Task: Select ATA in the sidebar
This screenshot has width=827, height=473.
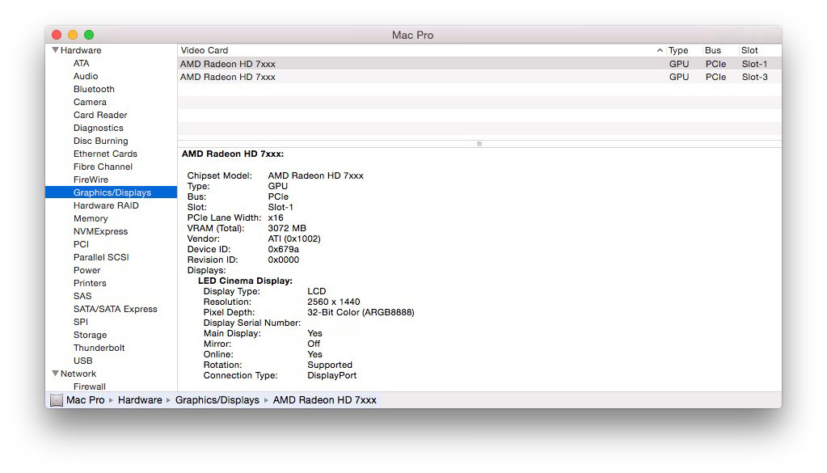Action: pos(81,63)
